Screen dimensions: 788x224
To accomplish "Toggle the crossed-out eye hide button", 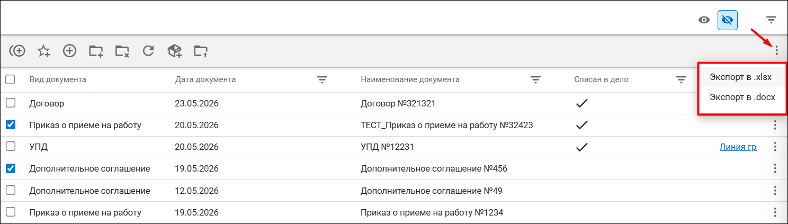I will [x=728, y=20].
